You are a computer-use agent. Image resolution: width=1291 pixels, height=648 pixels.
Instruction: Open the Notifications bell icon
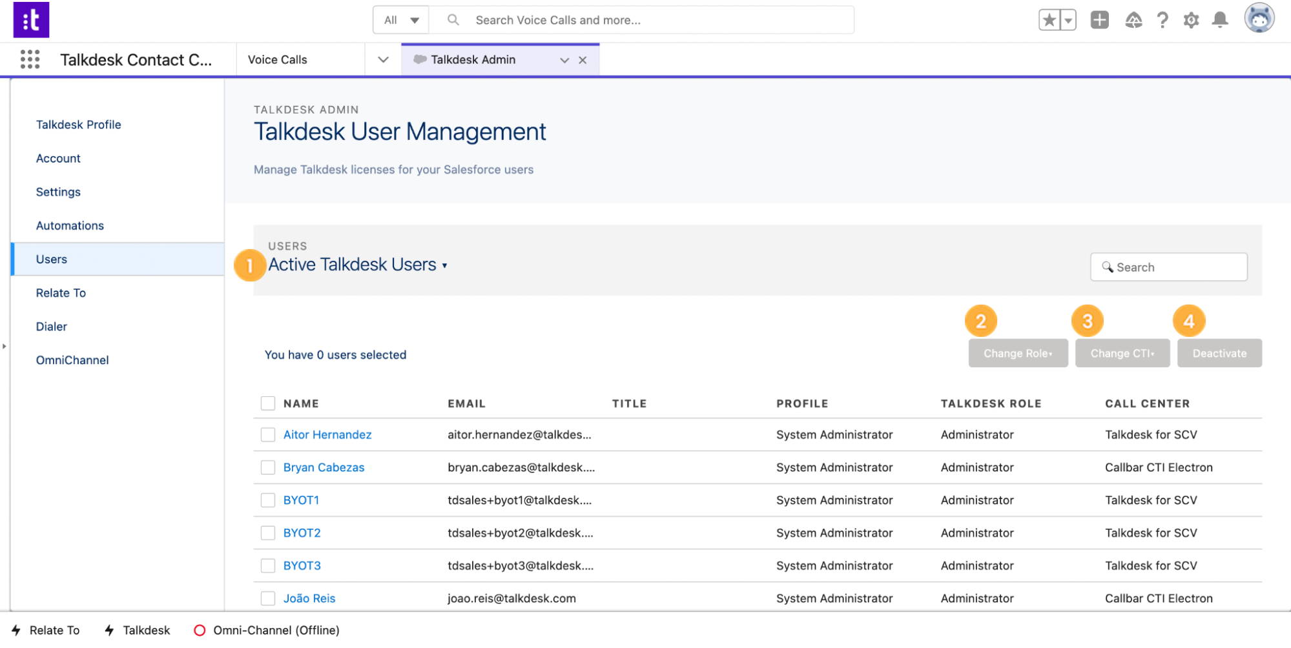(1220, 20)
